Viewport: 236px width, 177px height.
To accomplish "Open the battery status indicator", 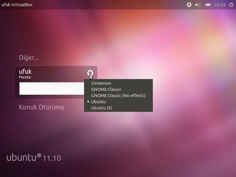I will tap(208, 5).
